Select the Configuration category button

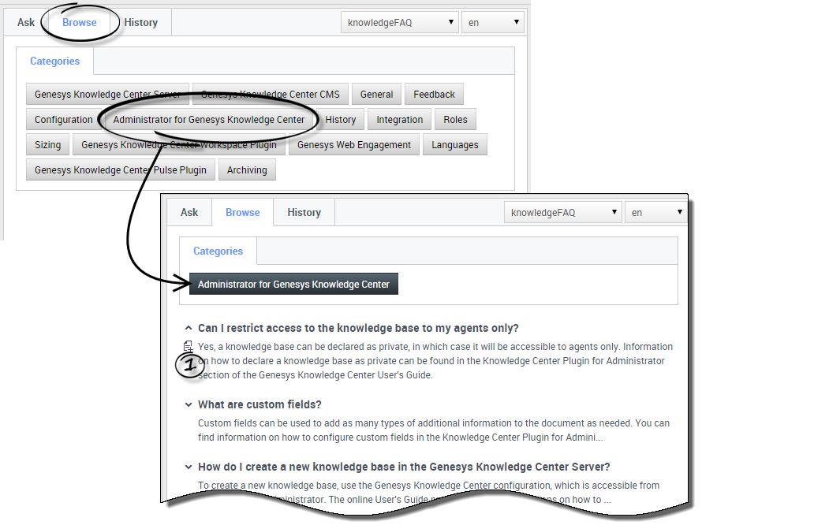coord(64,120)
